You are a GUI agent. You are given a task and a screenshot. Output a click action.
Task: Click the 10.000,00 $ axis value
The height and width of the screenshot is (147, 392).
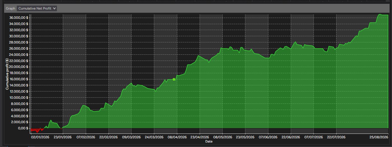19,98
